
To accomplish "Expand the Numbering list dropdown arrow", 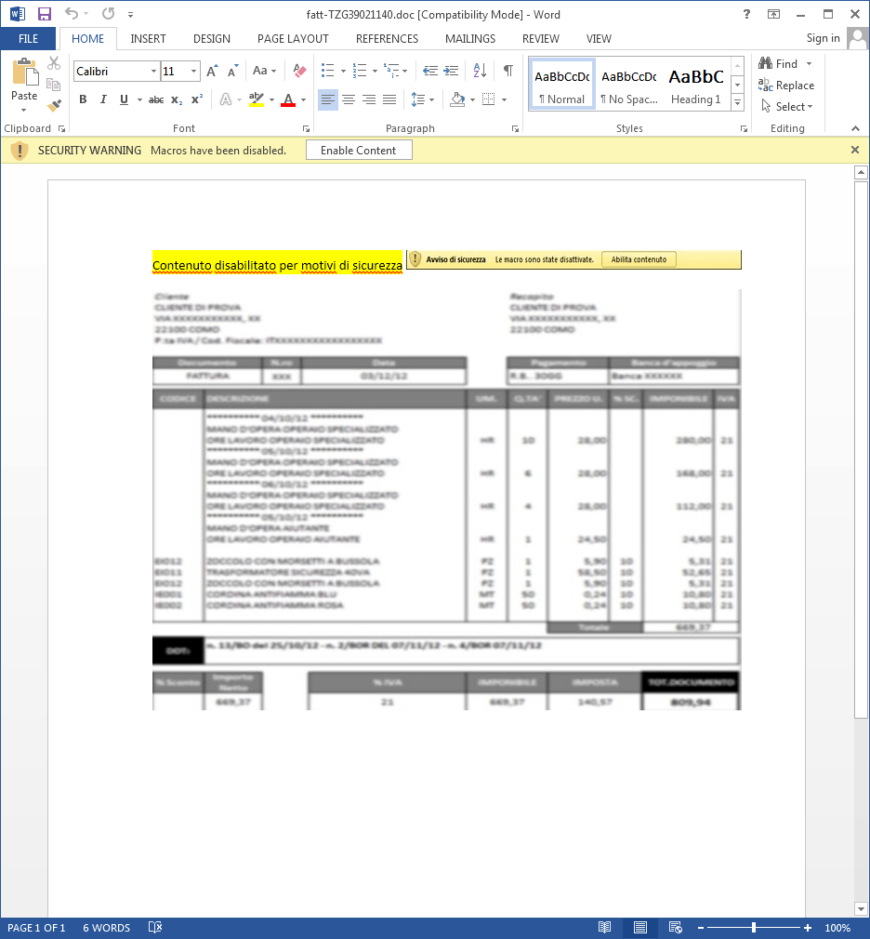I will pyautogui.click(x=375, y=71).
